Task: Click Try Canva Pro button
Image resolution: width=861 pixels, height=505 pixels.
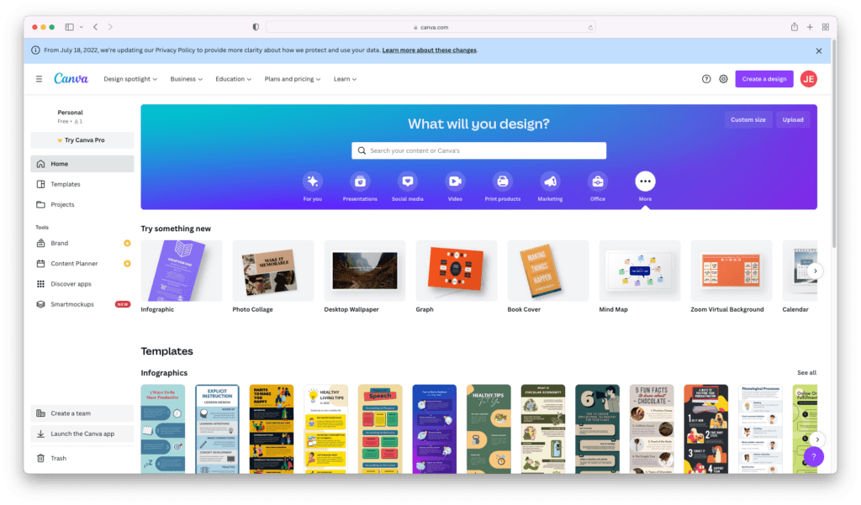Action: [82, 140]
